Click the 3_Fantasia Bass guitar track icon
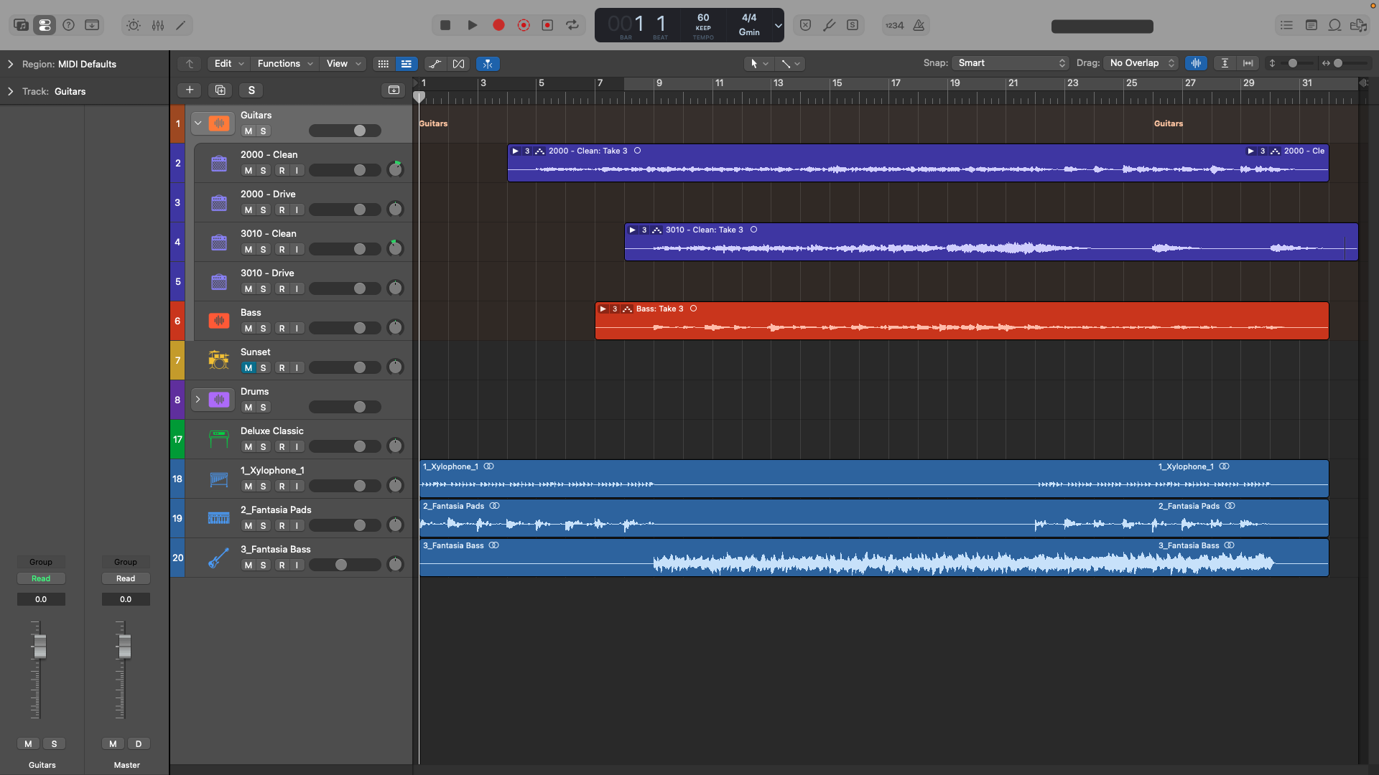The width and height of the screenshot is (1379, 775). point(218,558)
